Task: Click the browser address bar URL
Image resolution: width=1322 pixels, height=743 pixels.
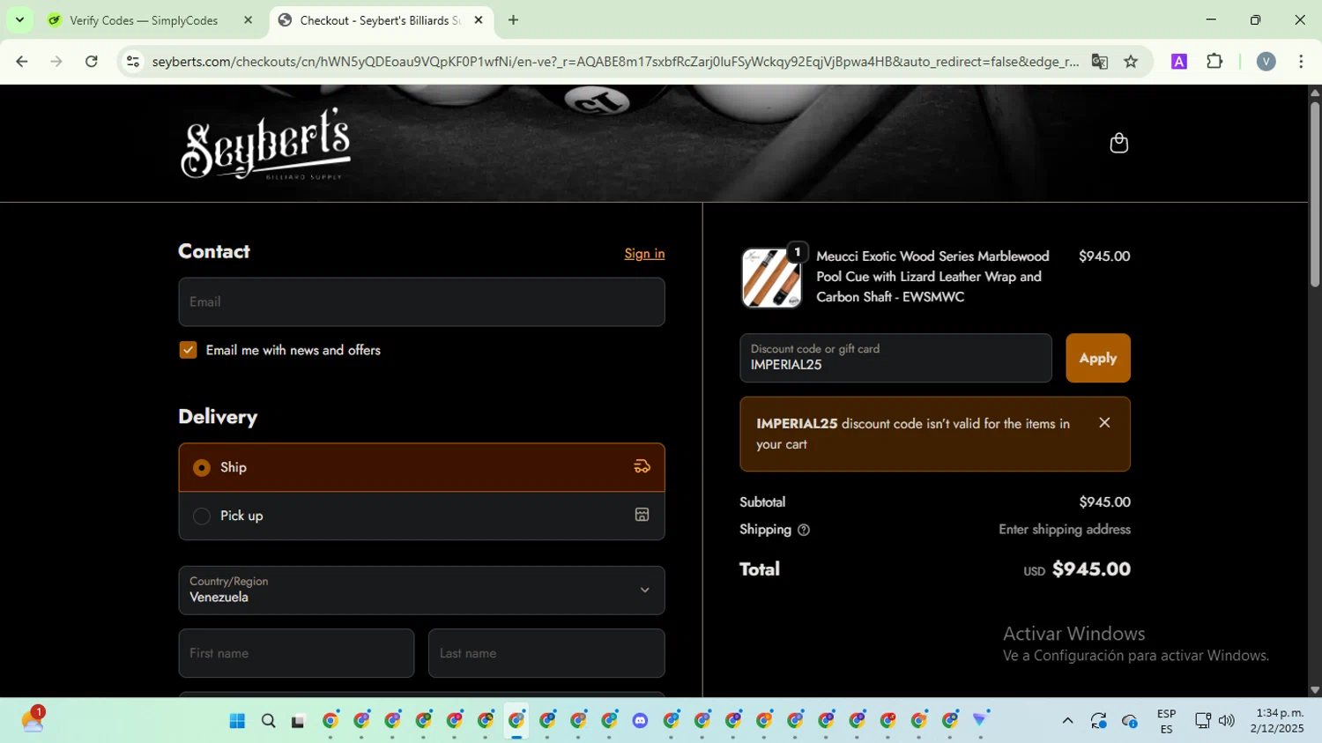Action: point(615,62)
